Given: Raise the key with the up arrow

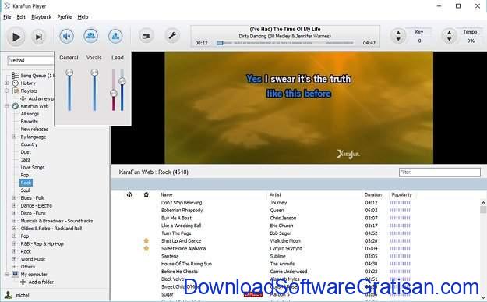Looking at the screenshot, I should point(398,32).
